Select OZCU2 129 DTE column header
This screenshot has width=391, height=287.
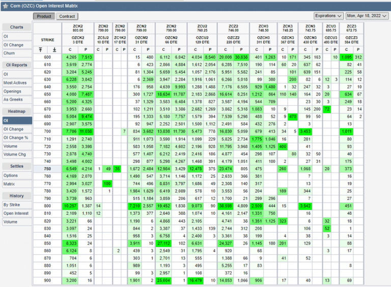click(202, 40)
